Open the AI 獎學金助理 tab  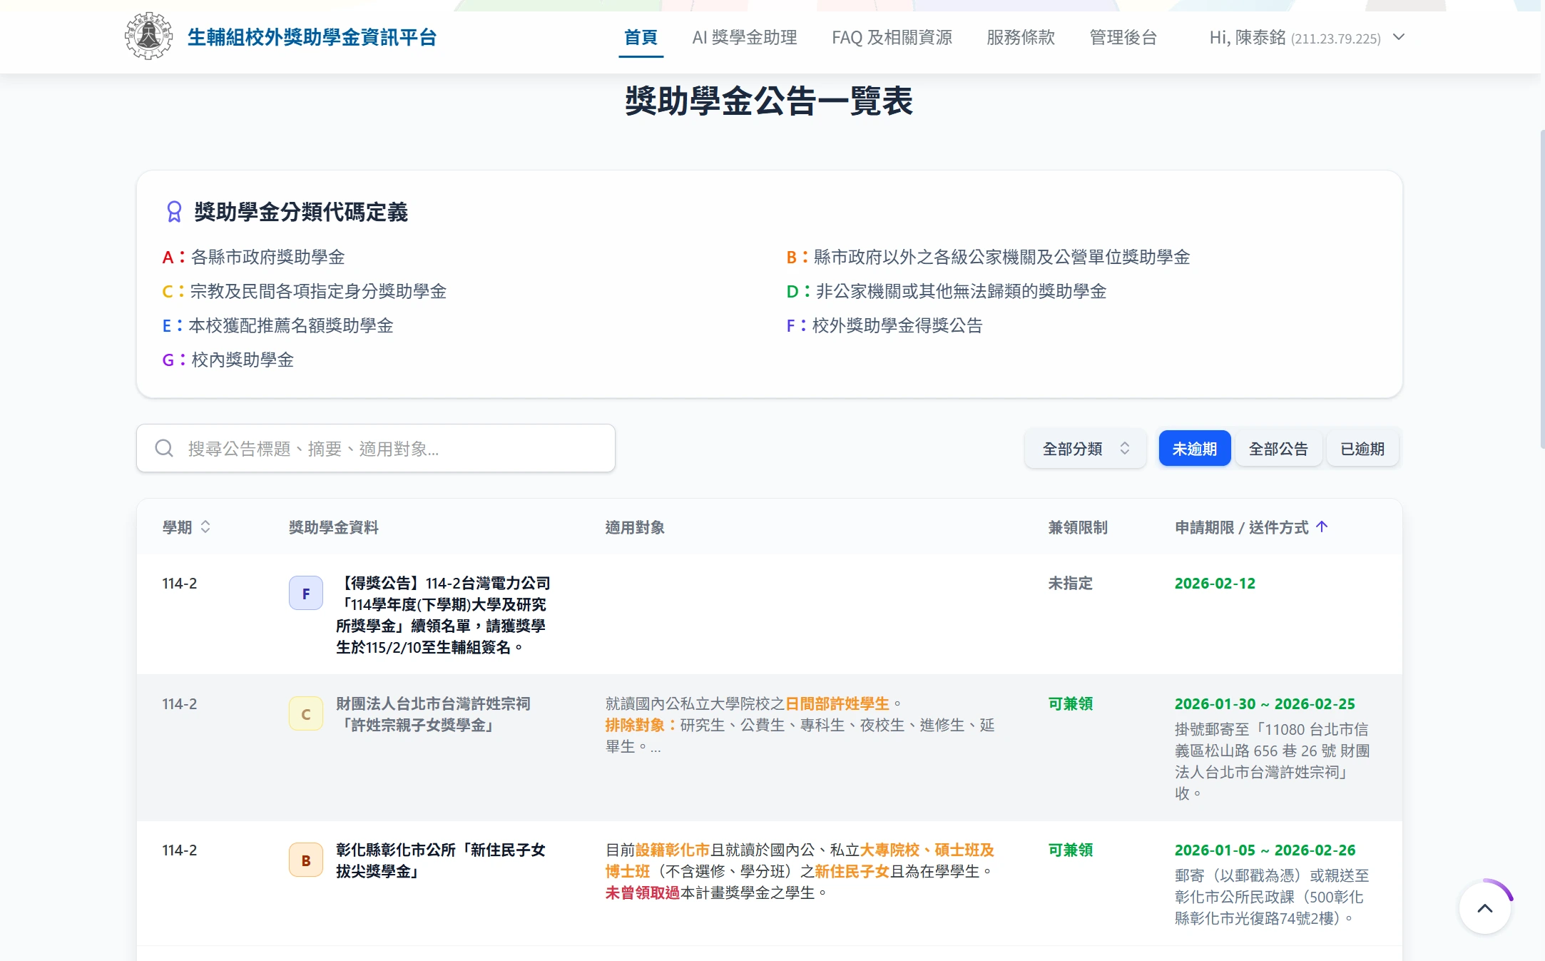744,37
